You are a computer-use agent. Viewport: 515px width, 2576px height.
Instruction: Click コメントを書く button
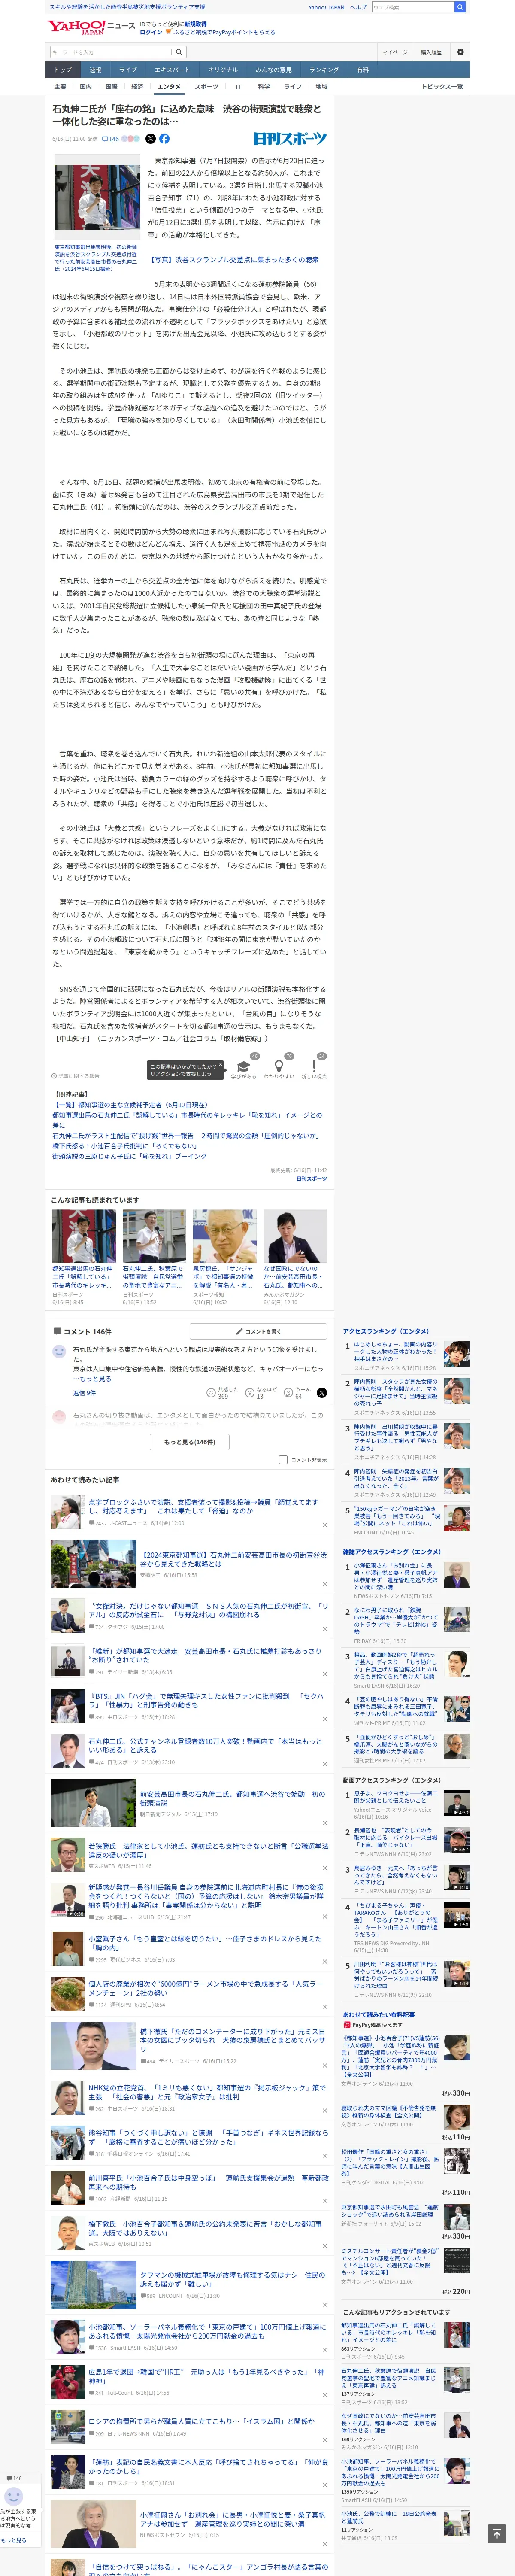pos(258,1331)
